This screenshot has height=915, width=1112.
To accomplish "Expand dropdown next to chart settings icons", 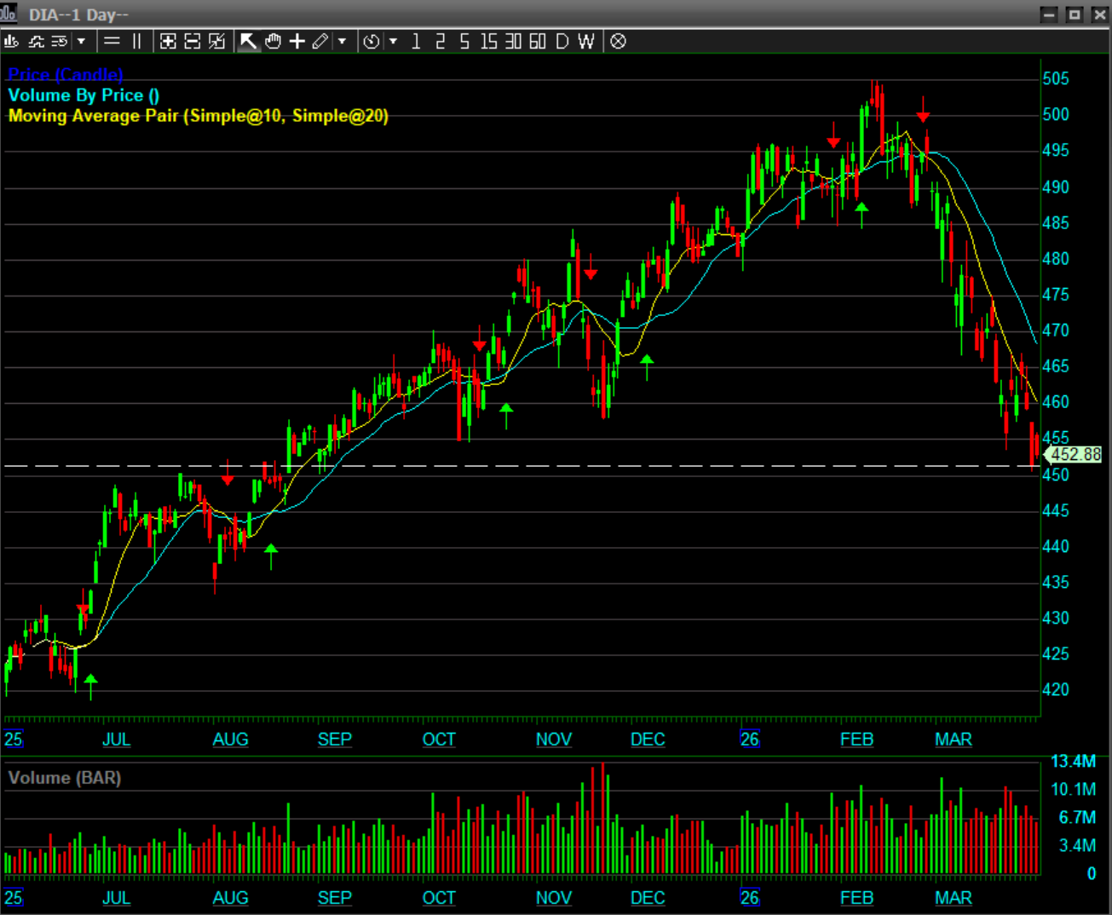I will click(82, 41).
